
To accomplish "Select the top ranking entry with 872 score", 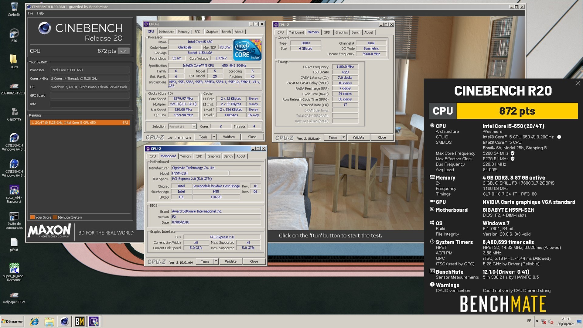I will coord(80,123).
